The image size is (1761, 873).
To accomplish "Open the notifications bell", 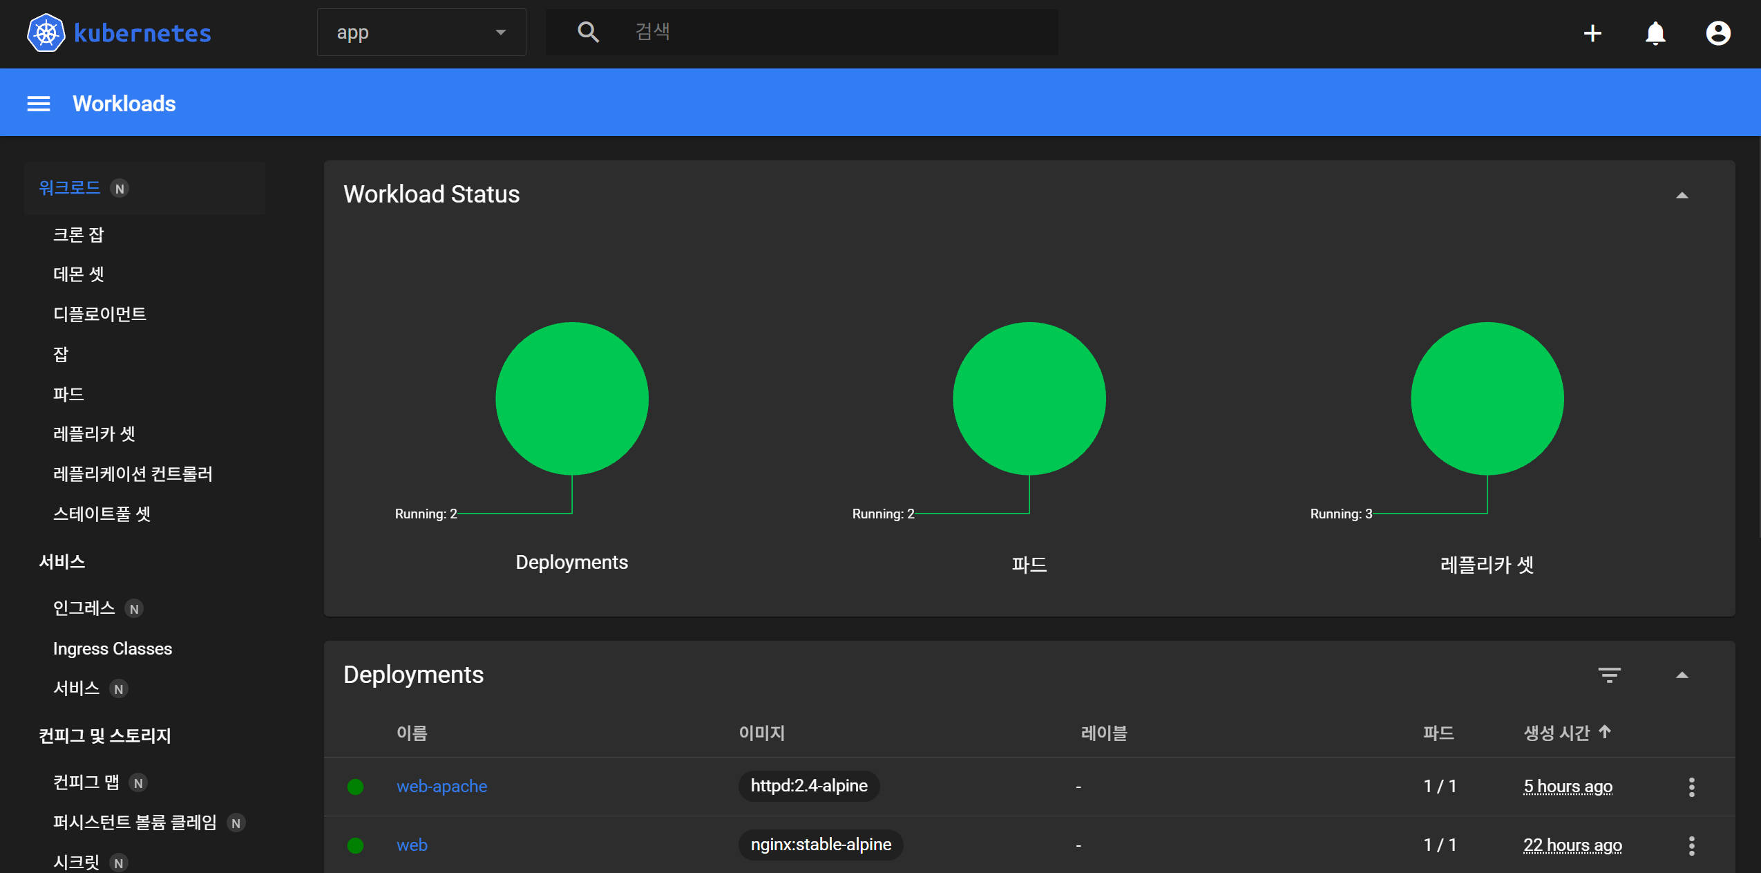I will [x=1655, y=33].
